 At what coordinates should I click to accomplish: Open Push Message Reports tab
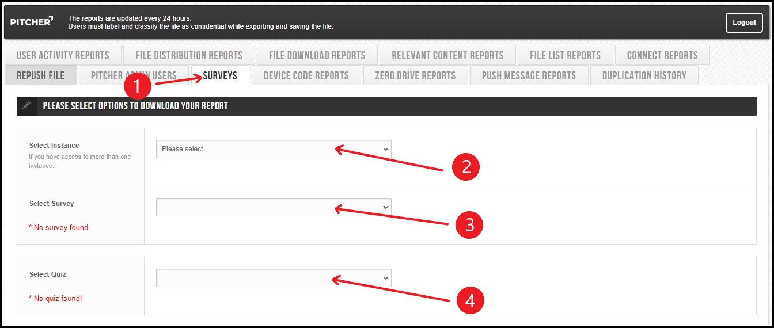[529, 75]
